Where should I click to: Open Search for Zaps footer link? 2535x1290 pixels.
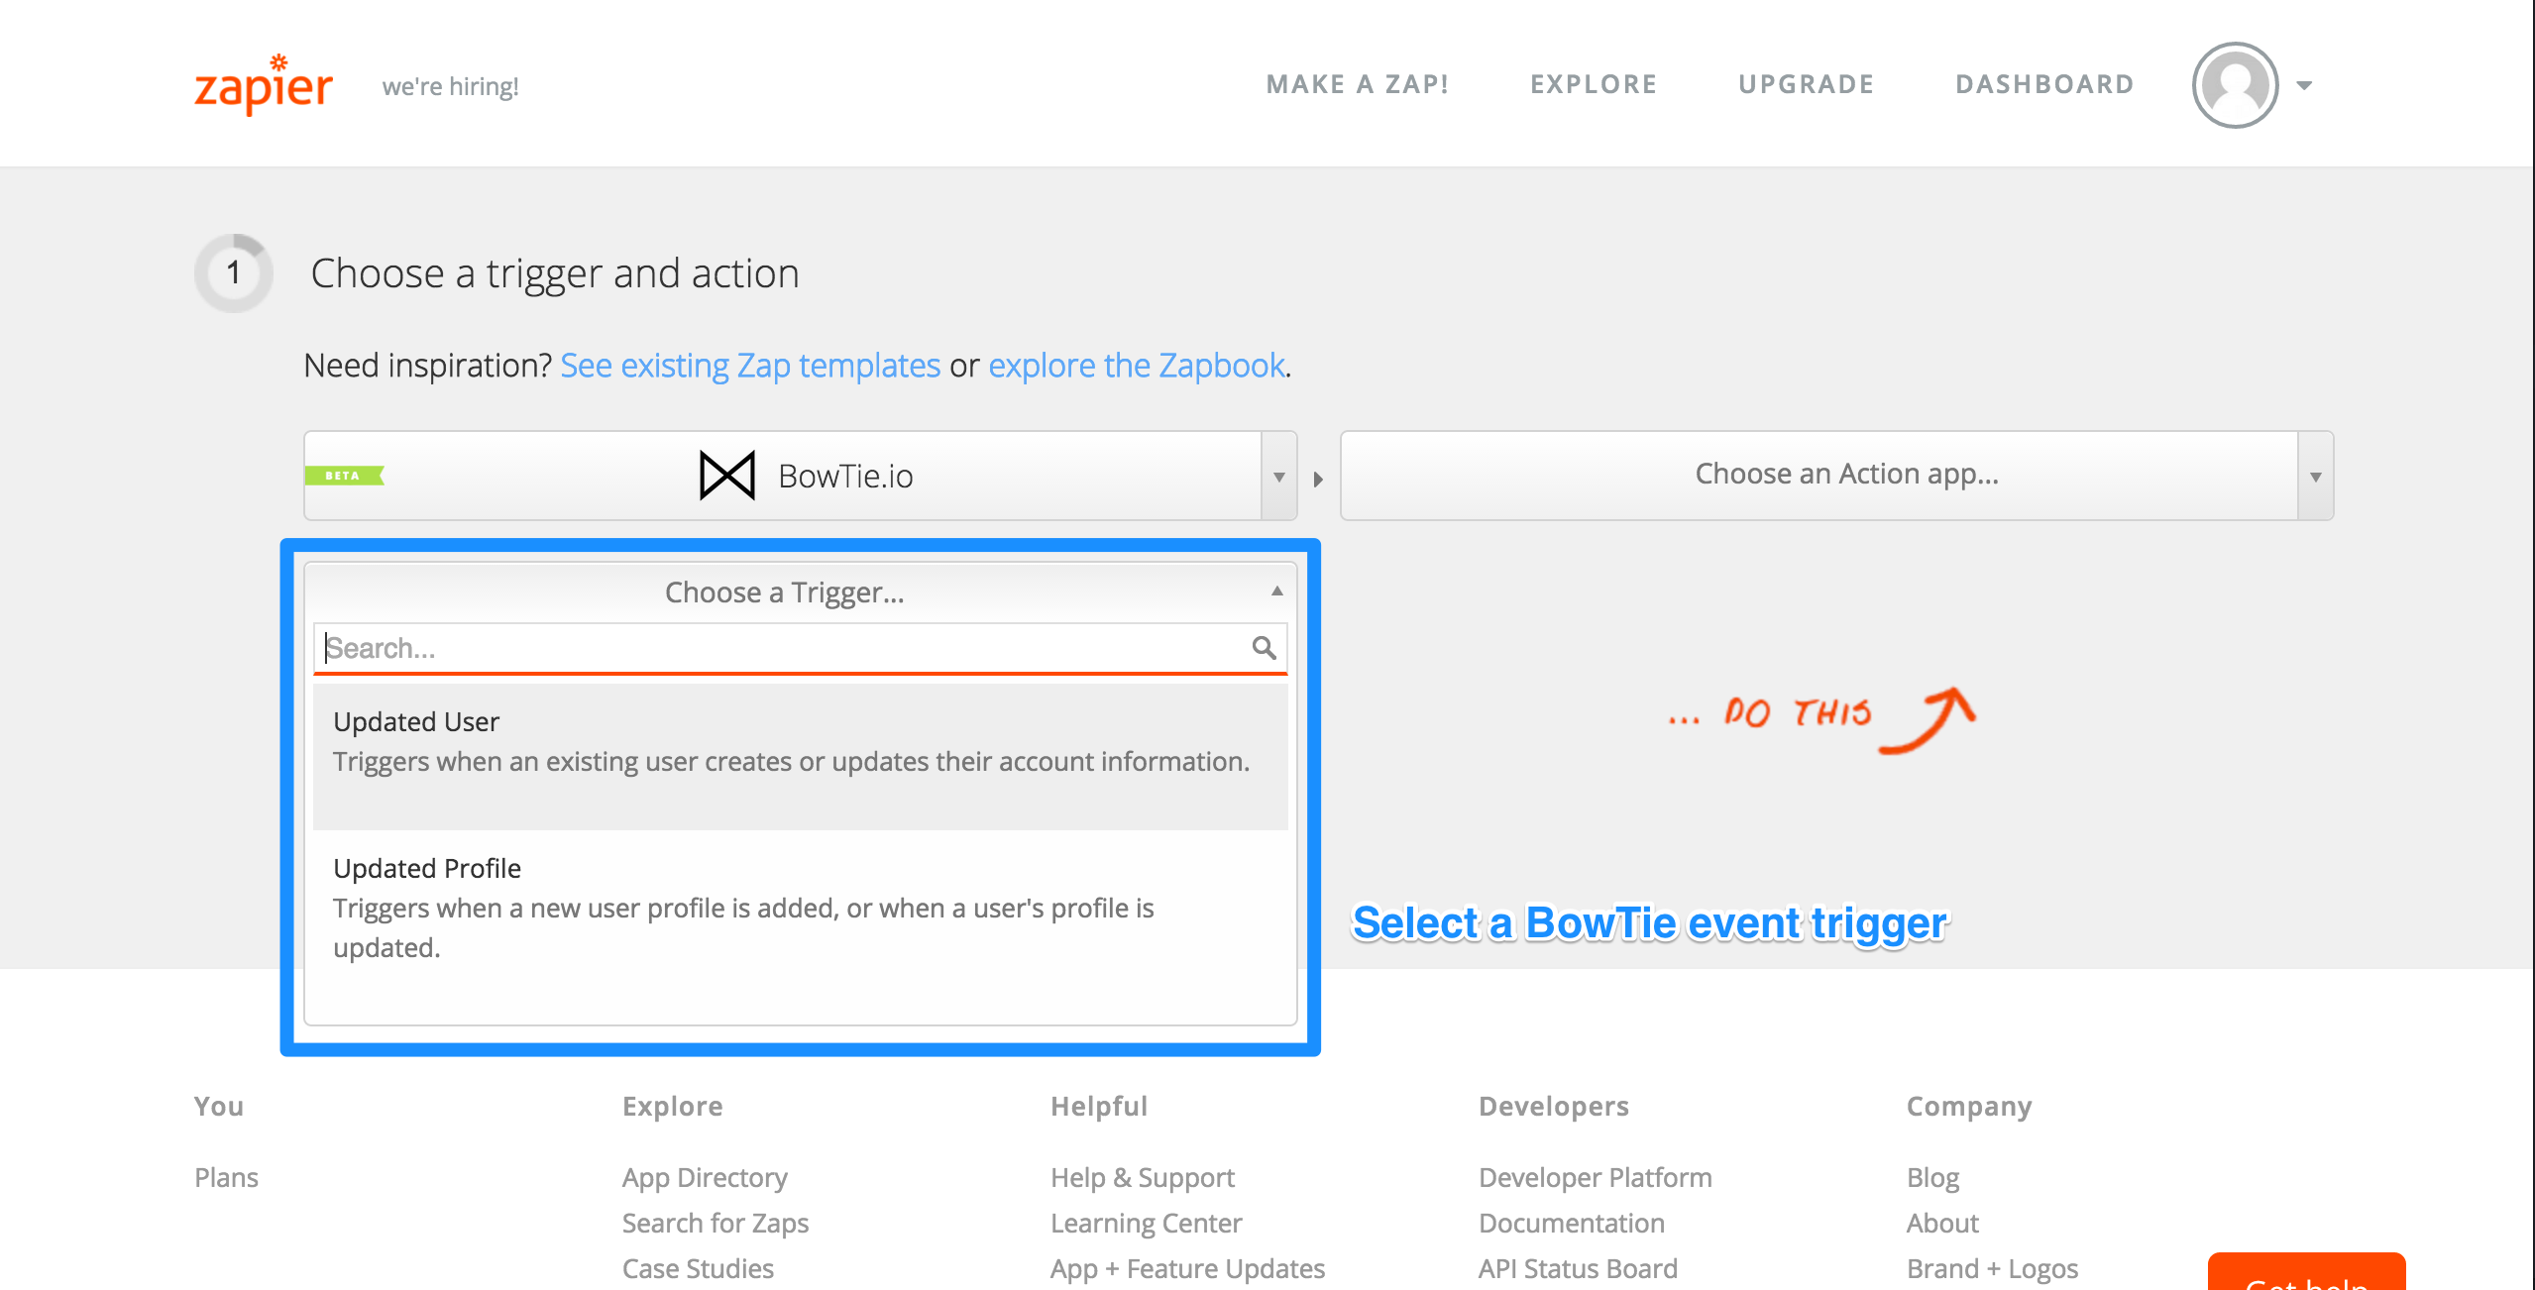(716, 1223)
